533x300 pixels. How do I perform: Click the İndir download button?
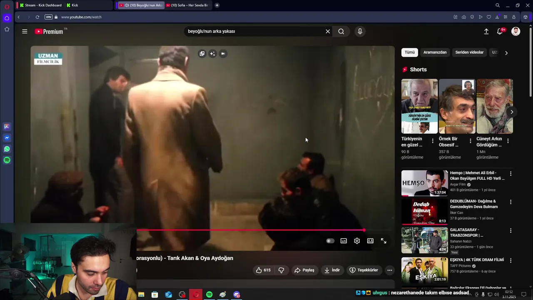[x=332, y=270]
